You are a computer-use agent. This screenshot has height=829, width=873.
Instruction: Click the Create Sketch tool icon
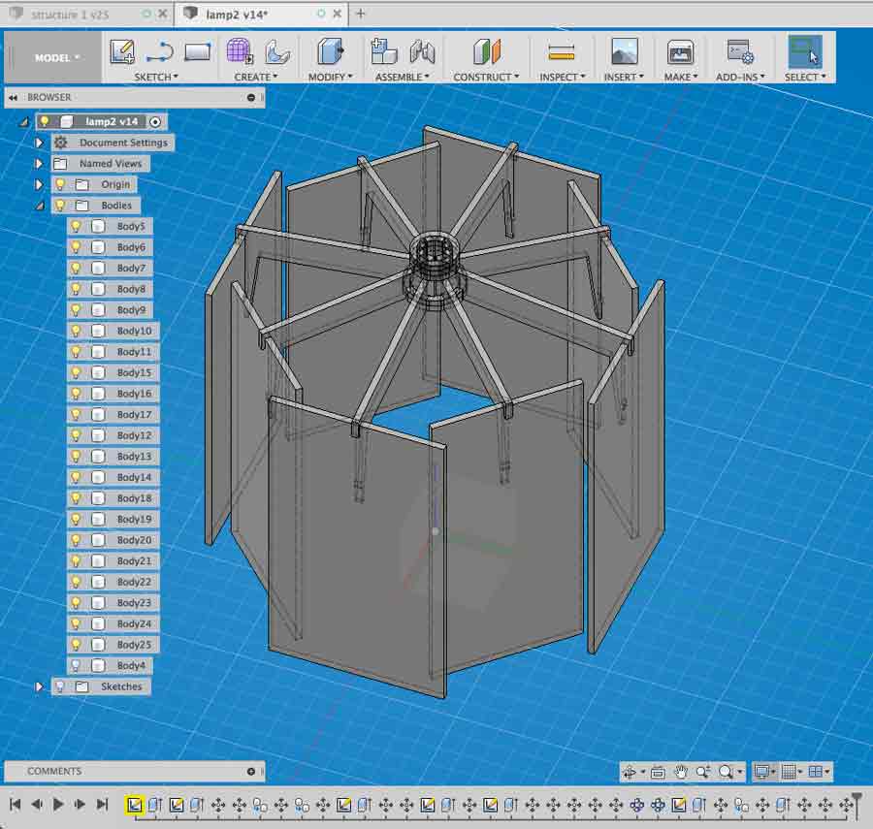[x=121, y=51]
